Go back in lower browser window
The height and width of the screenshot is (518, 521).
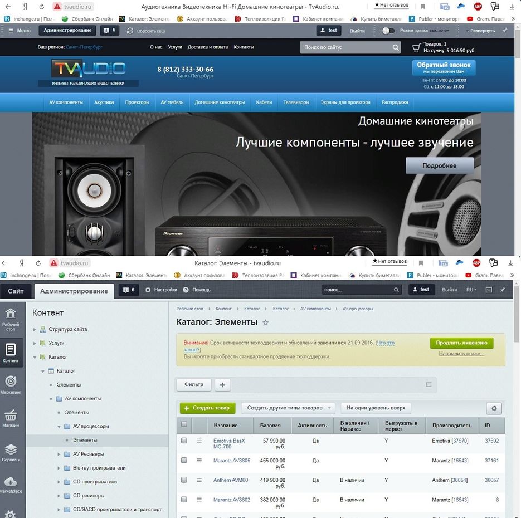tap(4, 263)
